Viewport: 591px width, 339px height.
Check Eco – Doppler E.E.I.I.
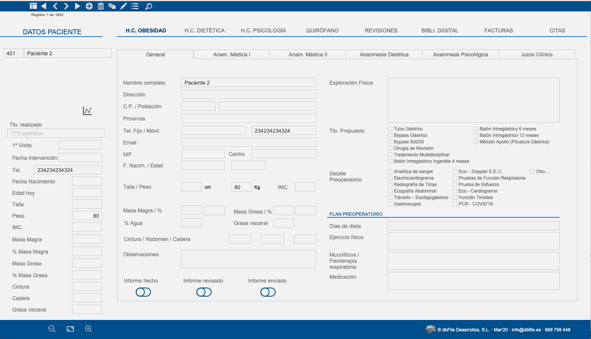click(455, 172)
